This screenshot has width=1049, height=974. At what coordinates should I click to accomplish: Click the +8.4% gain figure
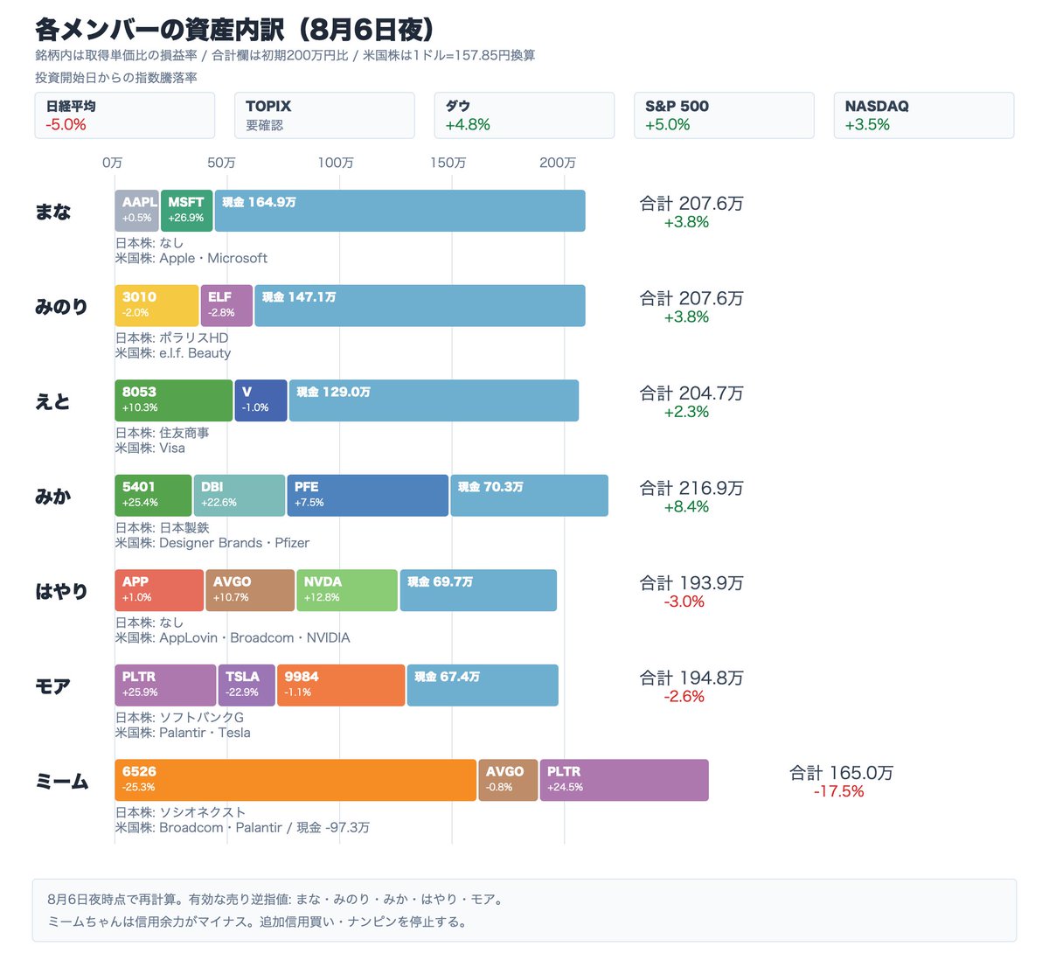687,507
